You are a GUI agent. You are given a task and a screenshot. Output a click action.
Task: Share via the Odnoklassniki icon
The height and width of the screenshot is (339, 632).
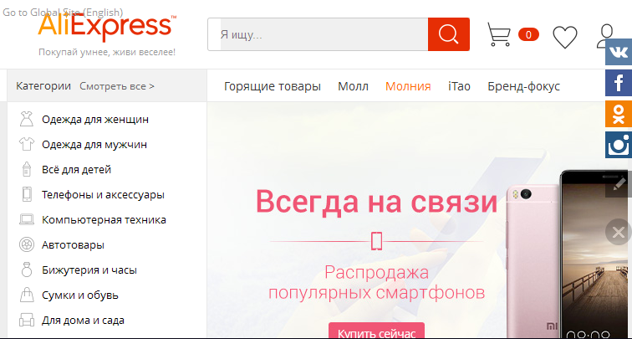click(619, 114)
